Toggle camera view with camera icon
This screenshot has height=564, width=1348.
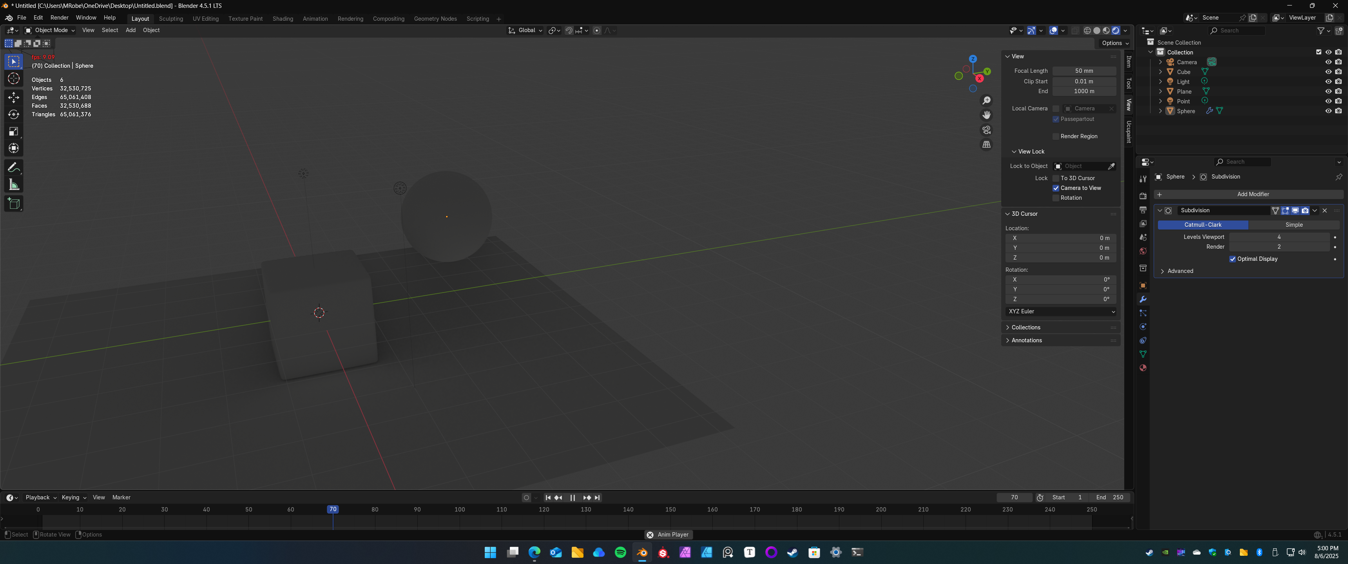(986, 130)
